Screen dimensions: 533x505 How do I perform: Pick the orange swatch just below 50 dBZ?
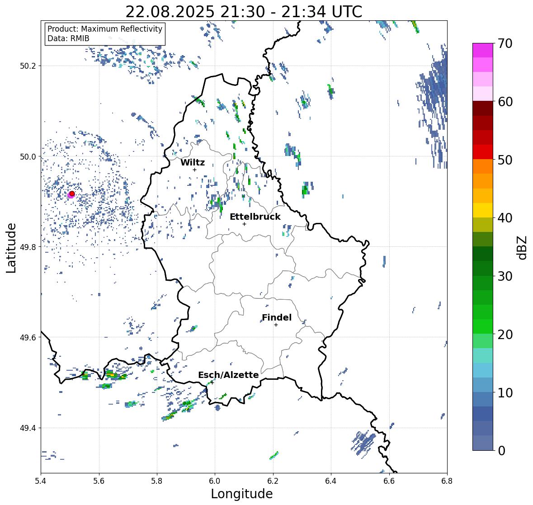point(483,166)
